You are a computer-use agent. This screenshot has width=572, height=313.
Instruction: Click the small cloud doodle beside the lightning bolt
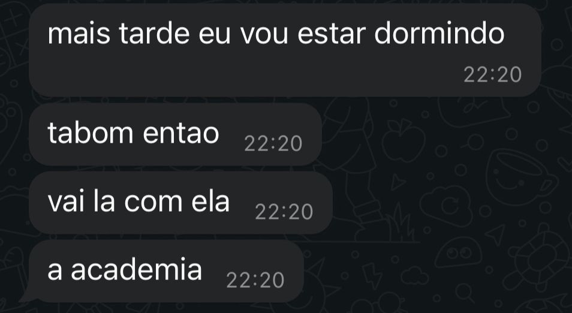coord(415,275)
